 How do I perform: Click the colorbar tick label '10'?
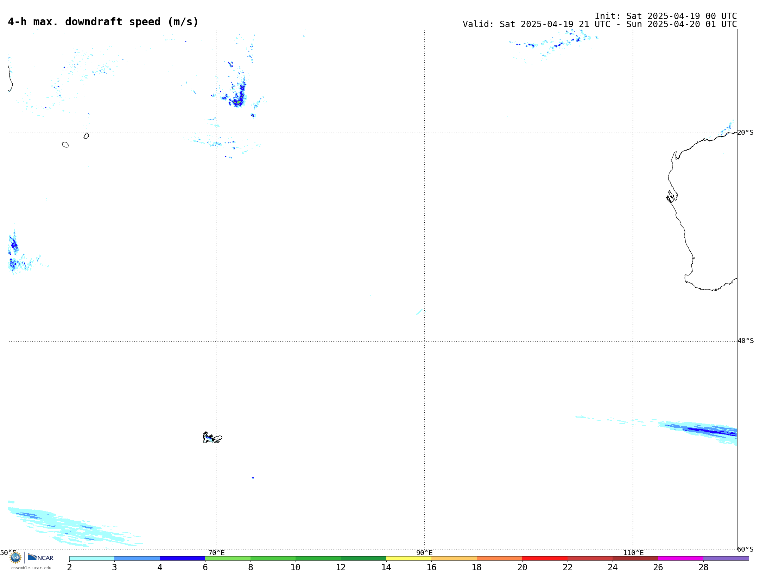296,567
